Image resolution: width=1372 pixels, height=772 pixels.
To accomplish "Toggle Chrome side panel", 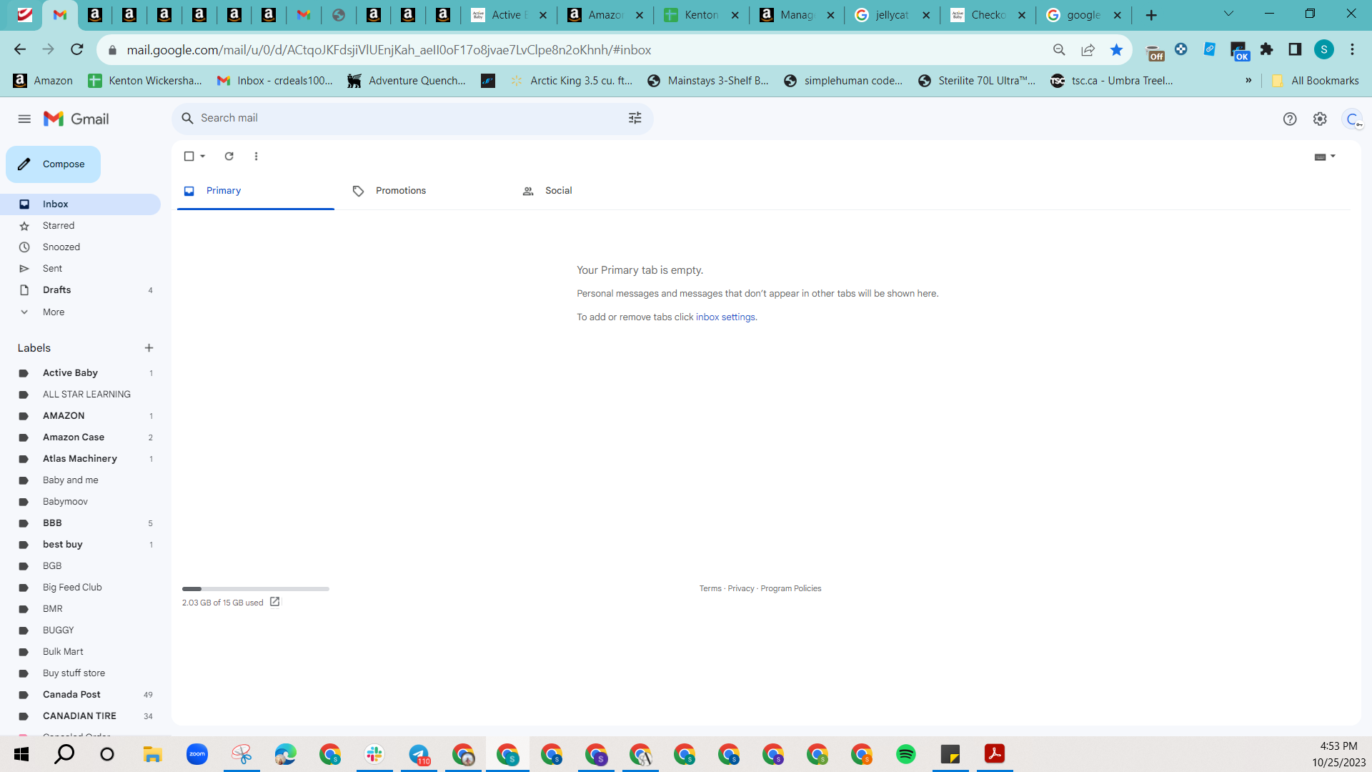I will coord(1295,49).
